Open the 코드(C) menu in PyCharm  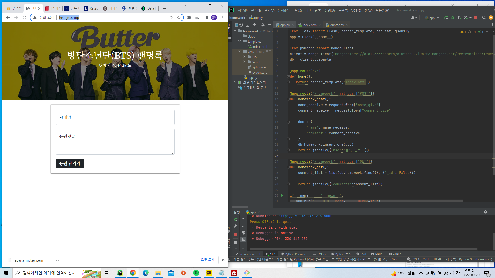296,10
